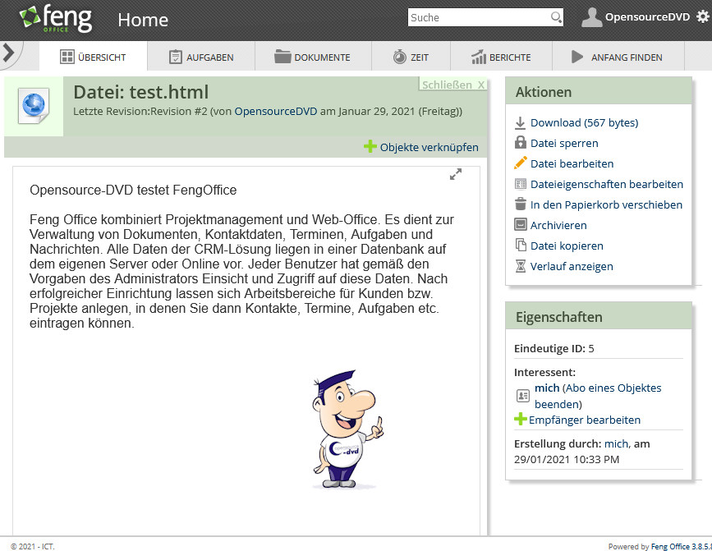This screenshot has height=551, width=712.
Task: Open the Dokumente tab
Action: (x=312, y=57)
